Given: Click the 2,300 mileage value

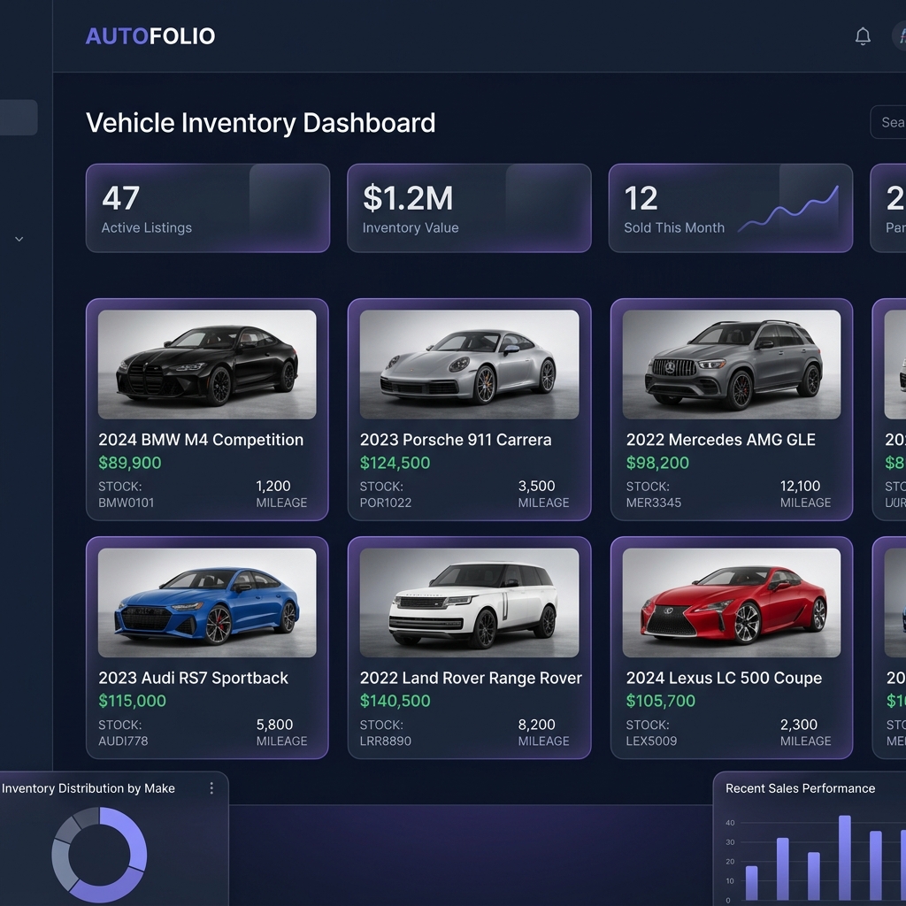Looking at the screenshot, I should click(799, 725).
